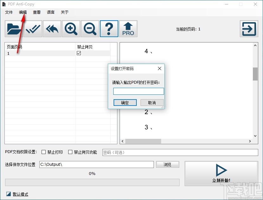
Task: Start processing with 立刻开始 button
Action: [x=221, y=173]
